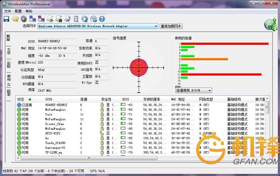
Task: Click the network list's left scroll arrow
Action: pos(18,158)
